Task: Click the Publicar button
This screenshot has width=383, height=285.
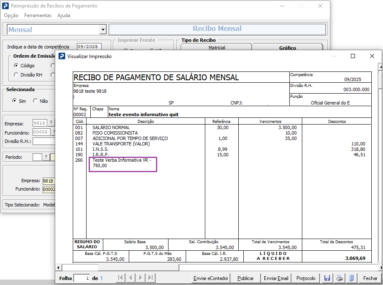Action: (245, 278)
